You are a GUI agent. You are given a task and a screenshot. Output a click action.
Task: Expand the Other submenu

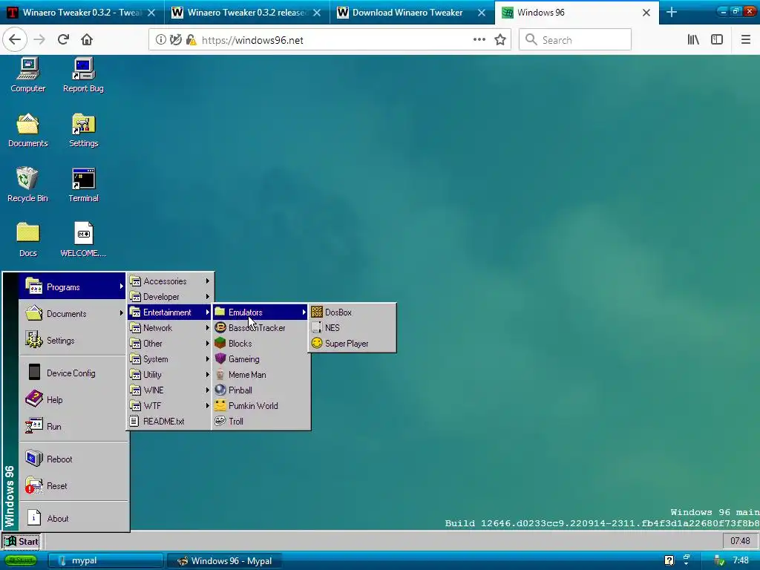pyautogui.click(x=170, y=343)
